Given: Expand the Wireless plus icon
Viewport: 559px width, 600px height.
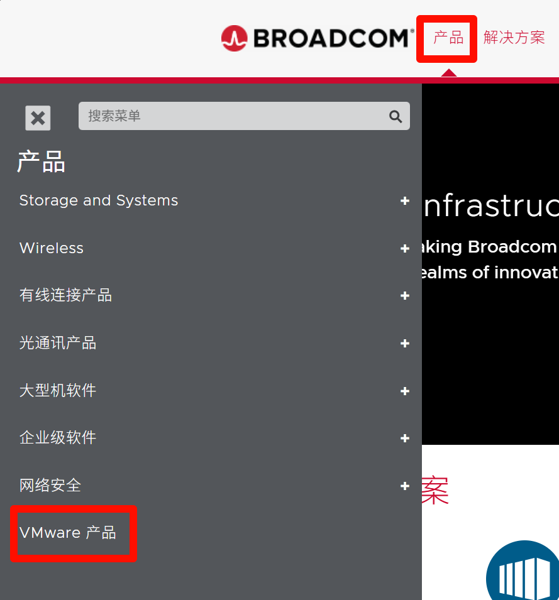Looking at the screenshot, I should (x=405, y=249).
